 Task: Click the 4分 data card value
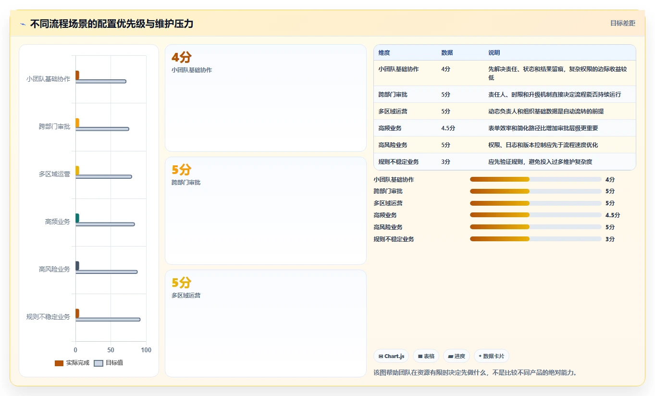[182, 58]
